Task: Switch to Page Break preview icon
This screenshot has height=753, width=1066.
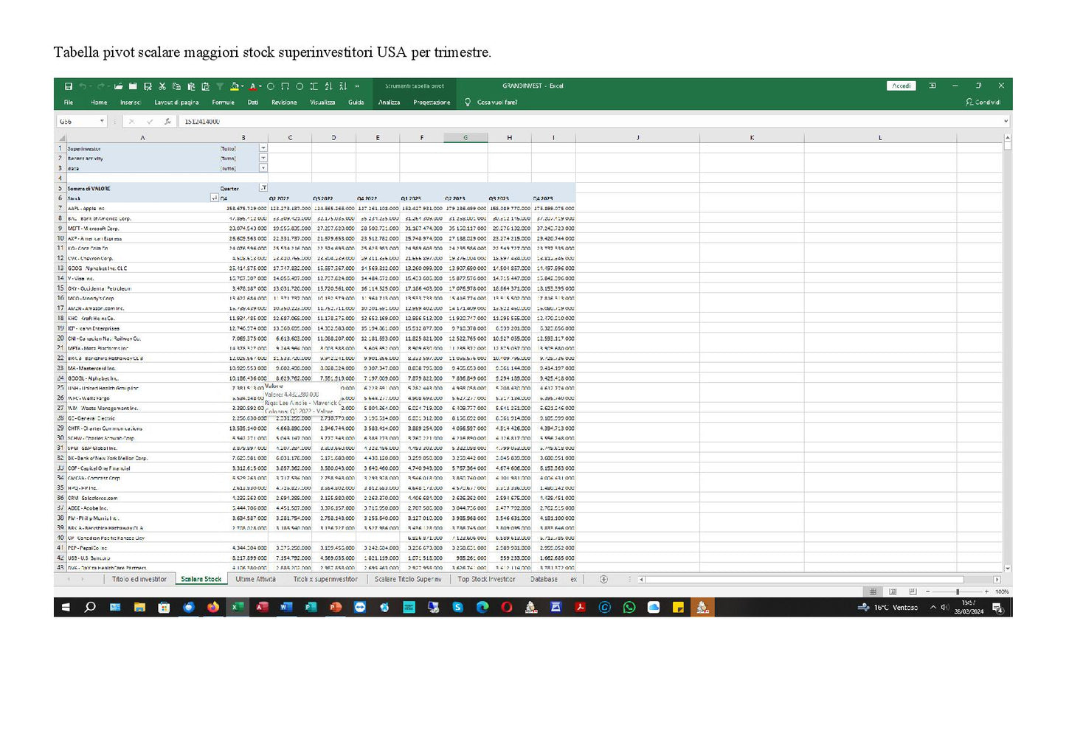Action: click(x=913, y=591)
